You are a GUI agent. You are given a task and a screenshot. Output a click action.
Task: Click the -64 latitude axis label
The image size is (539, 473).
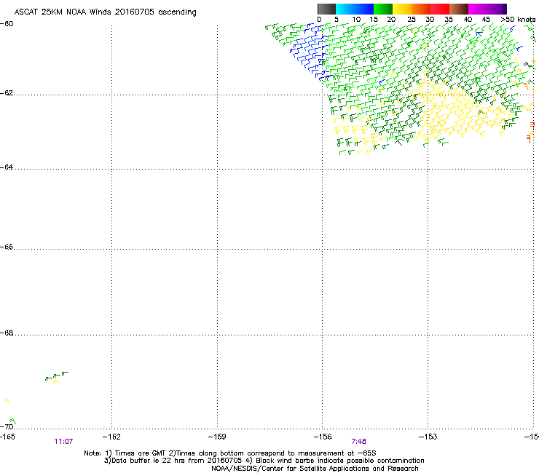(7, 167)
